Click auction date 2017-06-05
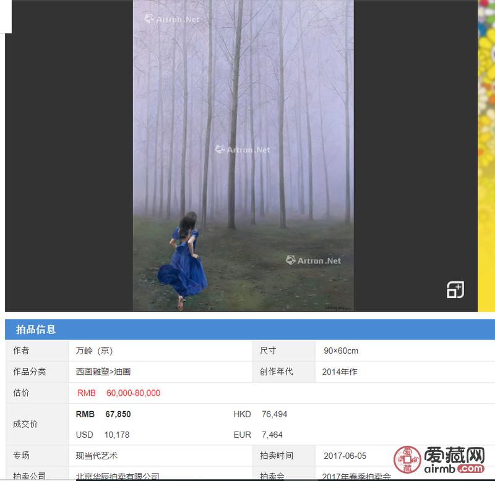Screen dimensions: 495x481 point(345,456)
